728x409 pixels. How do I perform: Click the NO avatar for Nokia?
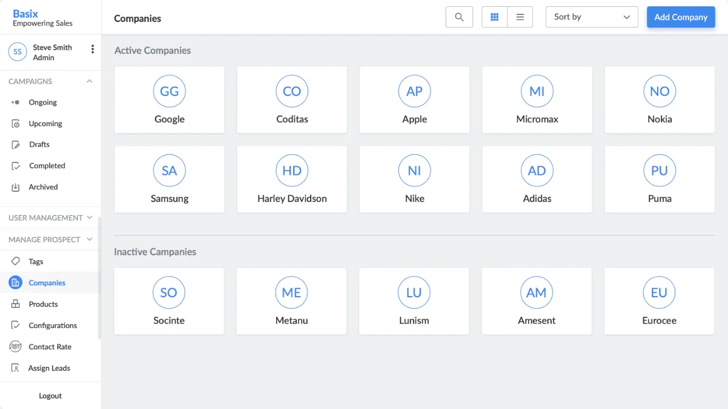tap(660, 91)
